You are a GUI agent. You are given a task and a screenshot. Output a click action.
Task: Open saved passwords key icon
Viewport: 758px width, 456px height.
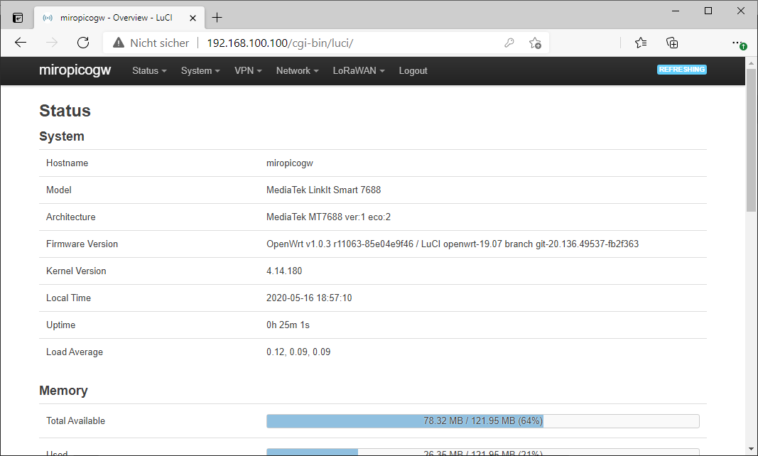click(509, 43)
